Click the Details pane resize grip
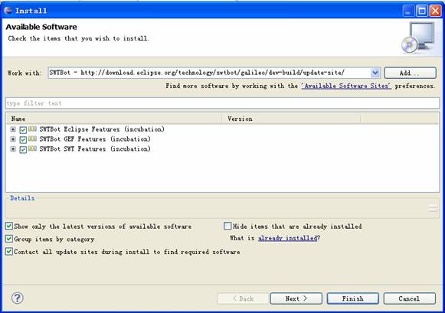The image size is (445, 313). click(433, 208)
